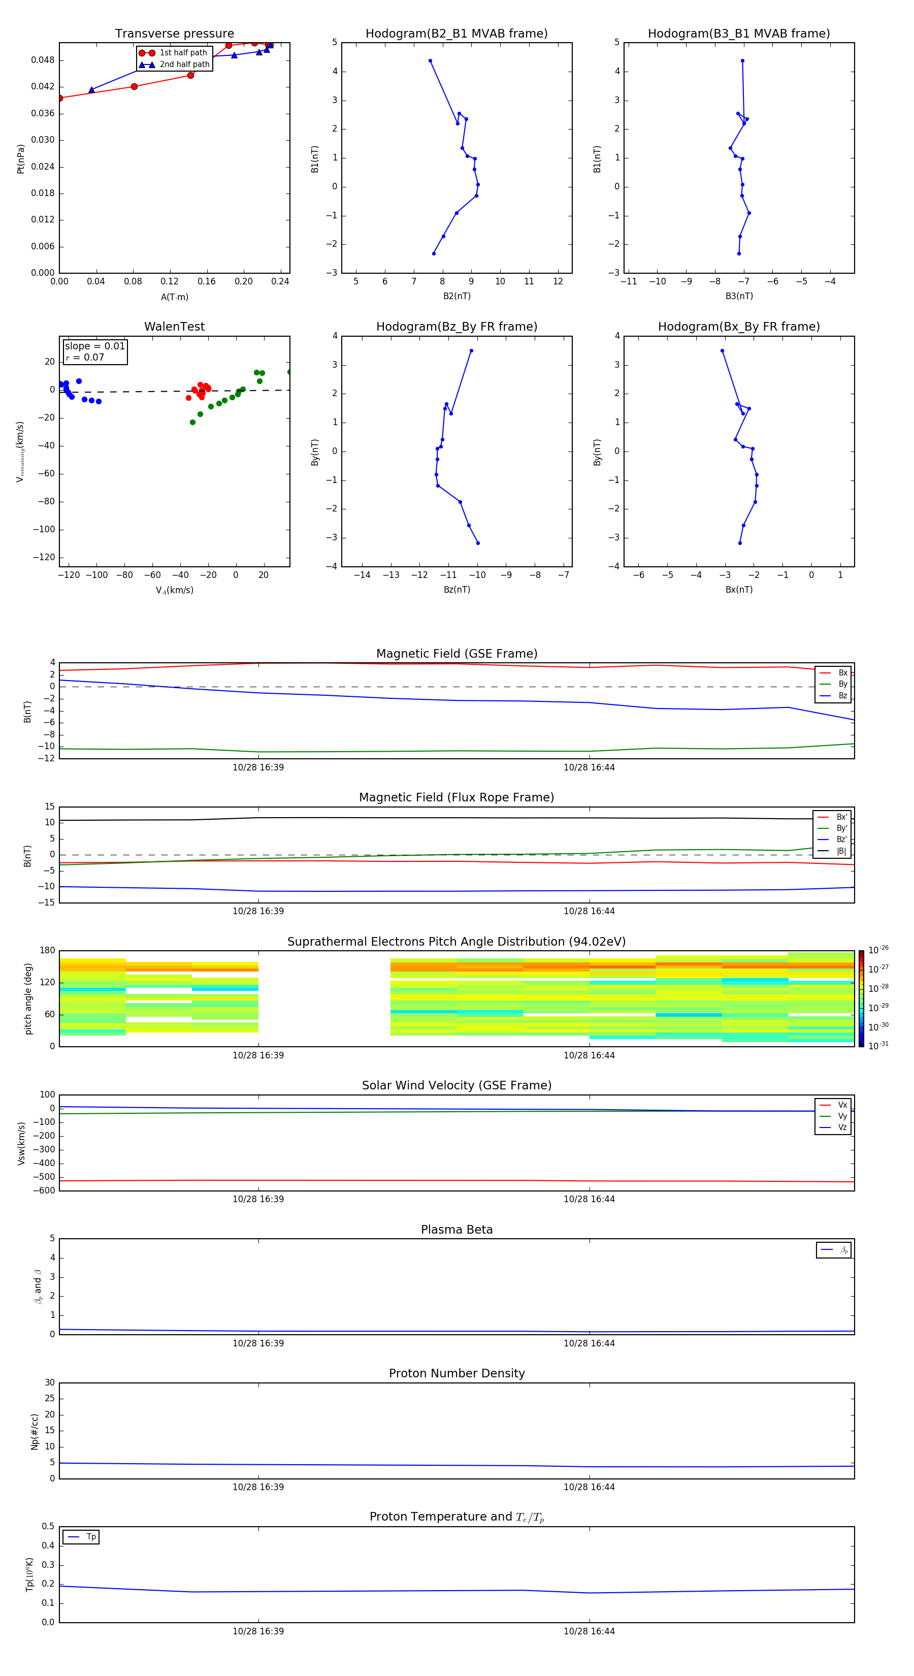
Task: Click the 'Np(#/cc)' axis label
Action: pos(35,1431)
